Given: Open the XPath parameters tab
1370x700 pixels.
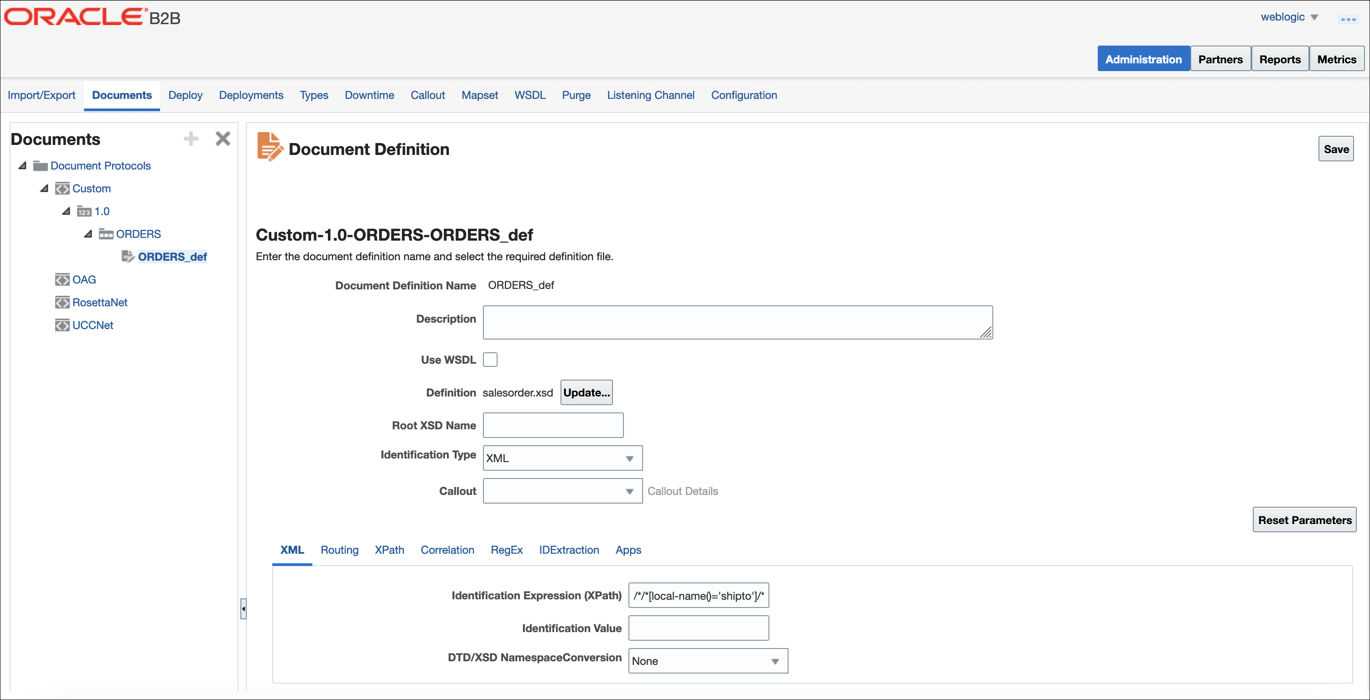Looking at the screenshot, I should click(389, 550).
